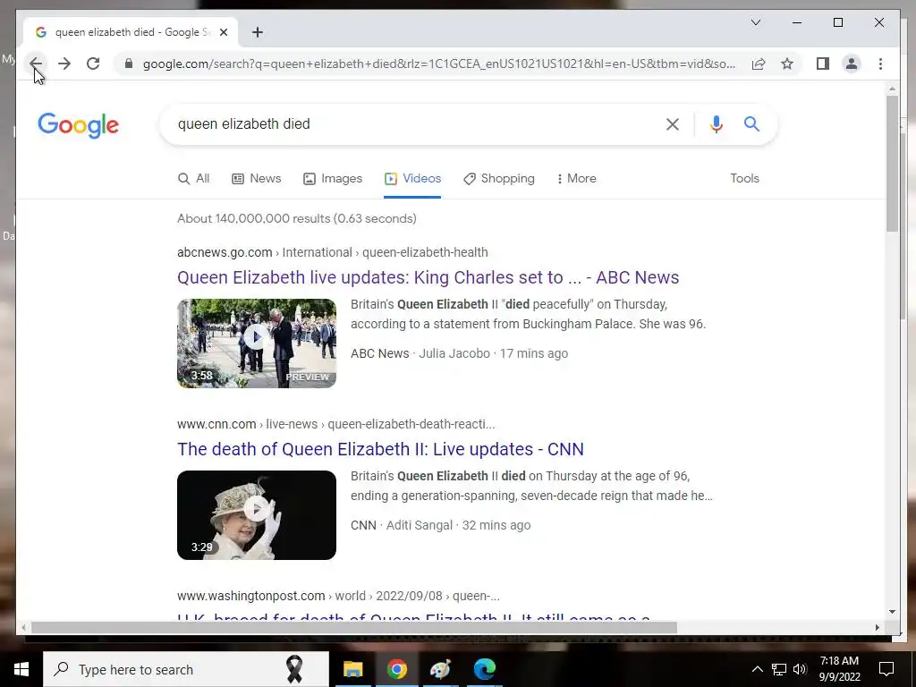The height and width of the screenshot is (687, 916).
Task: Click the vertical page scrollbar thumb
Action: 892,163
